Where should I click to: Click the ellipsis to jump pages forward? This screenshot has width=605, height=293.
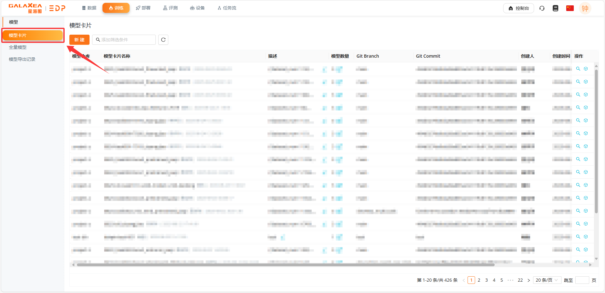[x=510, y=280]
